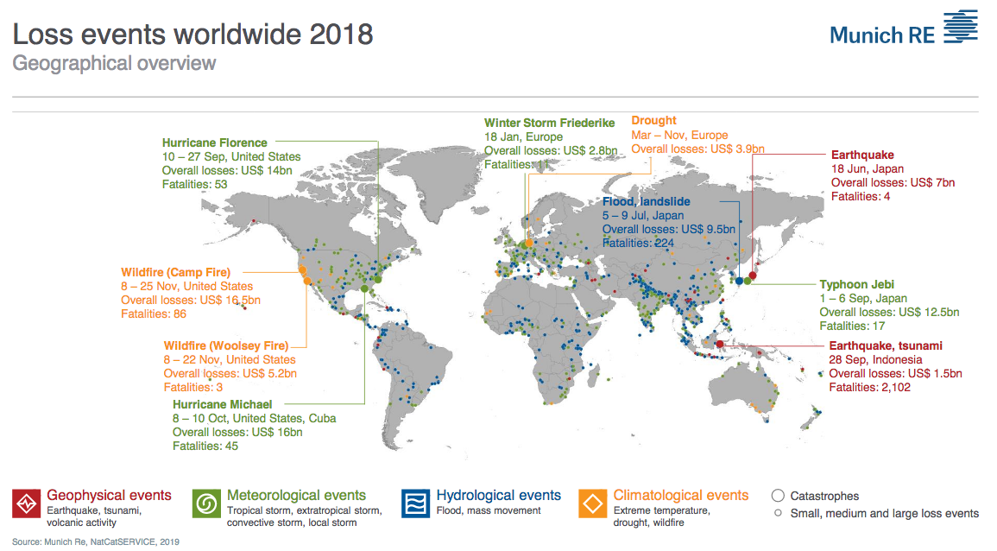Viewport: 997px width, 551px height.
Task: Click the red Geophysical events legend icon
Action: point(26,503)
